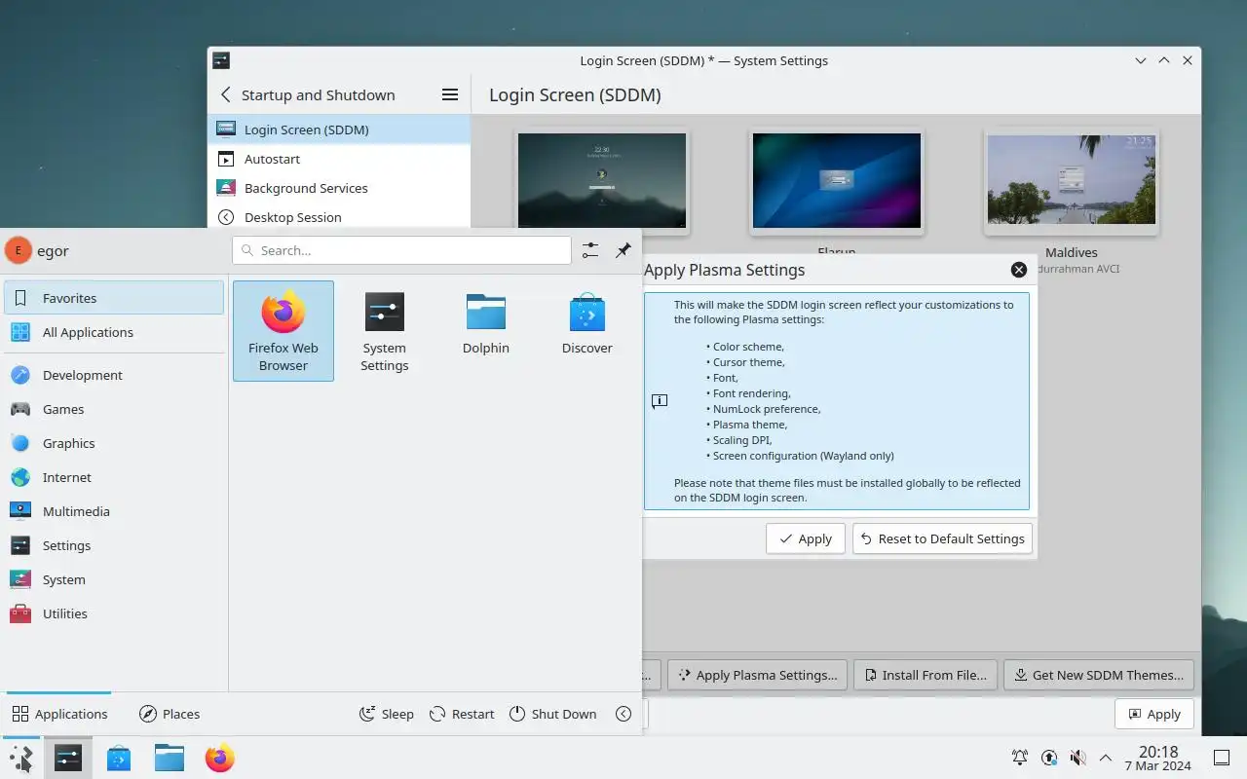Select All Applications category

point(114,332)
